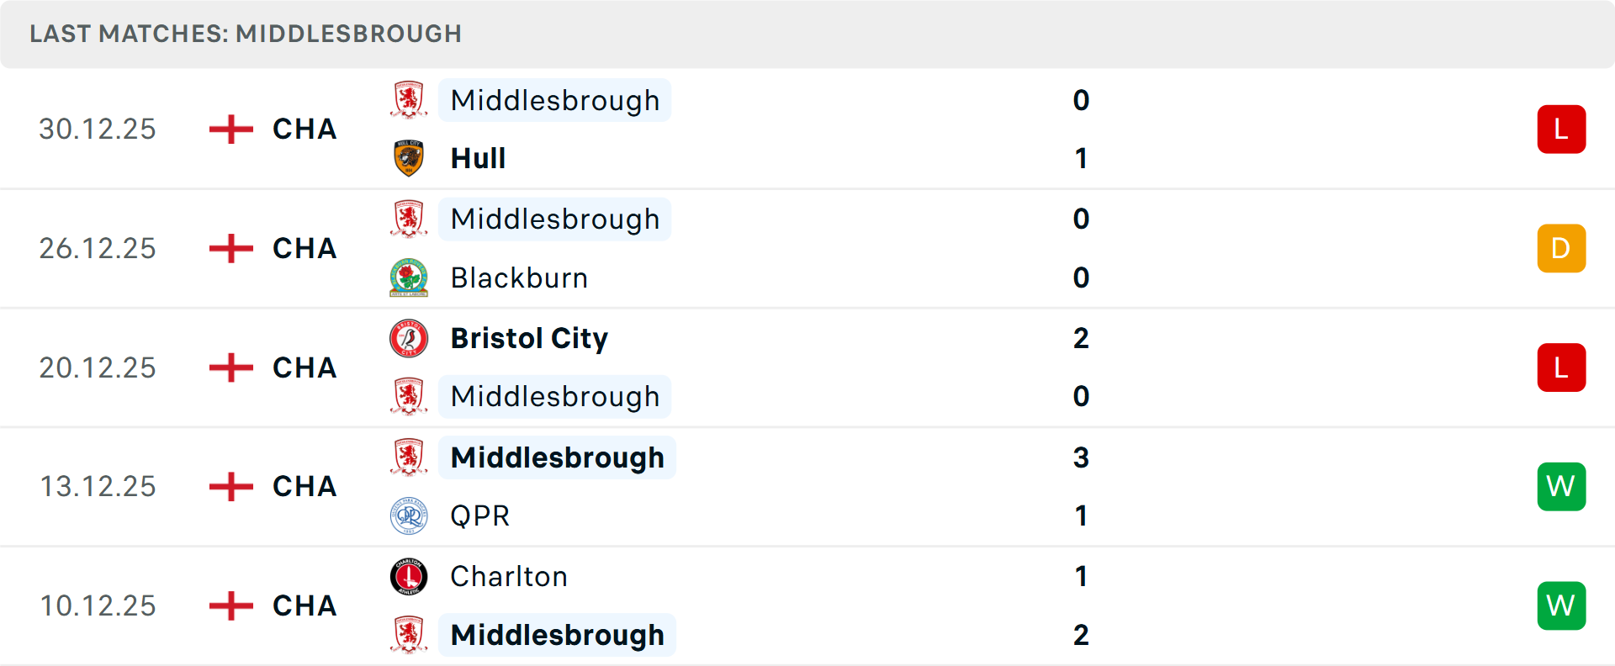The image size is (1615, 666).
Task: Click the Last Matches: Middlesbrough header
Action: (246, 34)
